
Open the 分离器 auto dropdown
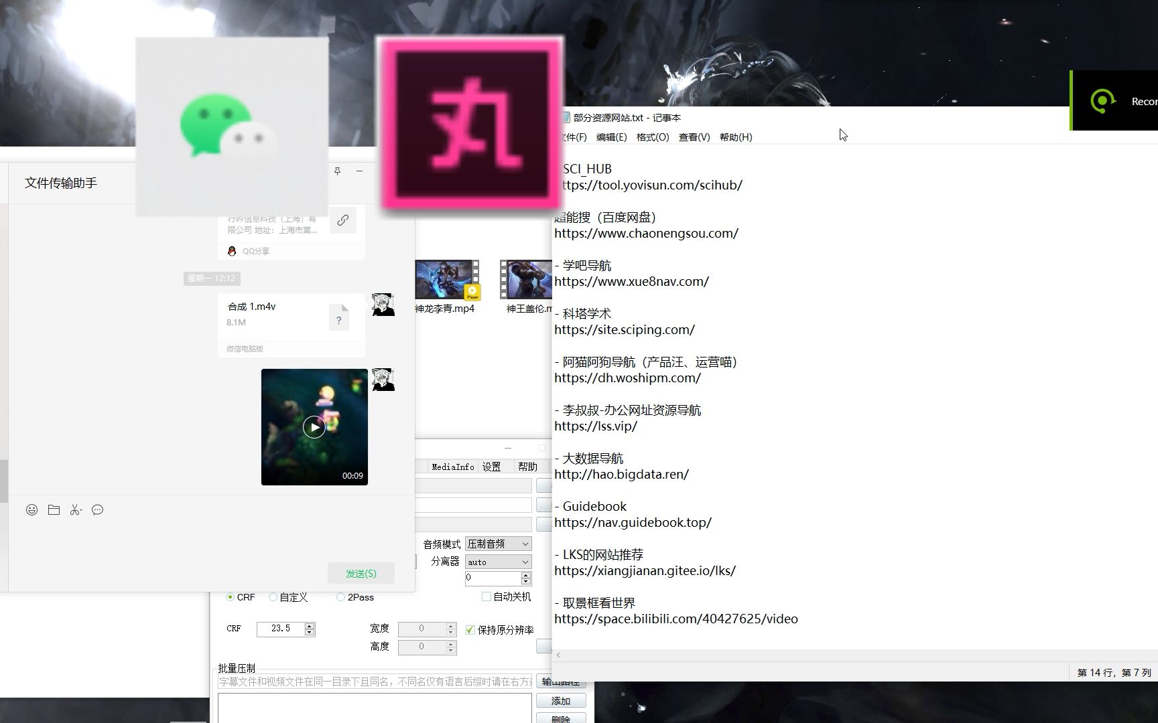coord(498,562)
